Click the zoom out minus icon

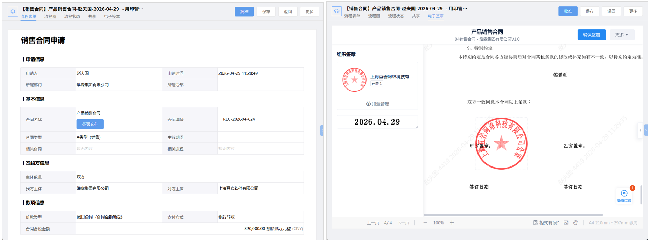(425, 223)
